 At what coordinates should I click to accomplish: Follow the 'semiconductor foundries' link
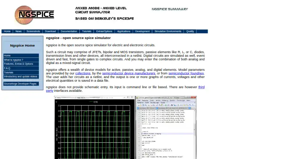point(186,73)
